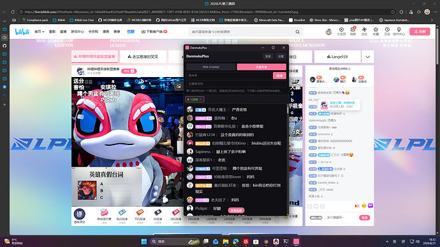Viewport: 440px width, 247px height.
Task: Open 游戏中心 in the top navigation
Action: (x=77, y=32)
